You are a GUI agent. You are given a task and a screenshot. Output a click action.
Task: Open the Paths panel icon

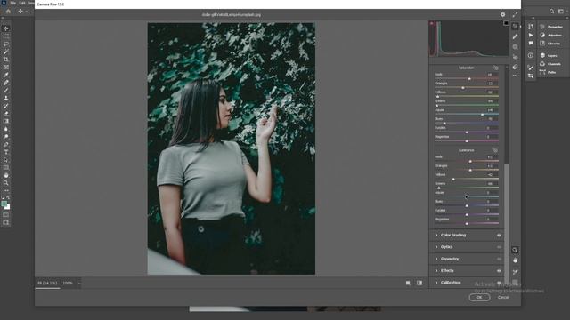tap(542, 72)
